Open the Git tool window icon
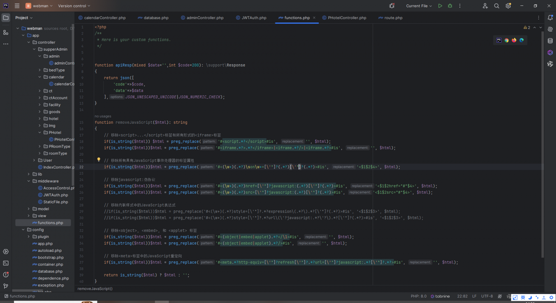 6,286
